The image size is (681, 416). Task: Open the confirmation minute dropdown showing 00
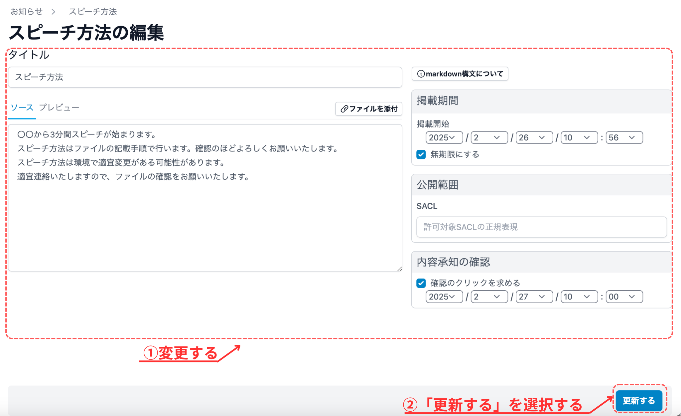tap(624, 297)
